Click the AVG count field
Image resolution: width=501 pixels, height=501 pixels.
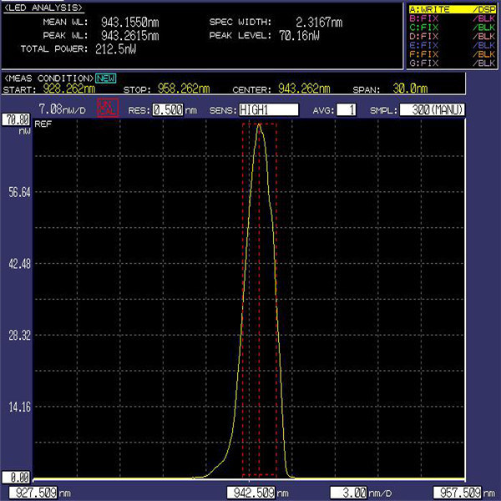click(x=345, y=109)
